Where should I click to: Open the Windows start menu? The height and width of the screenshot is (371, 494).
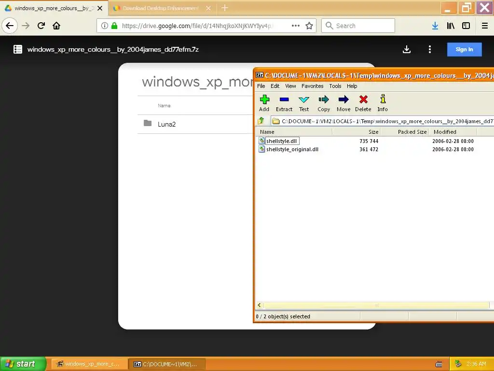coord(23,364)
